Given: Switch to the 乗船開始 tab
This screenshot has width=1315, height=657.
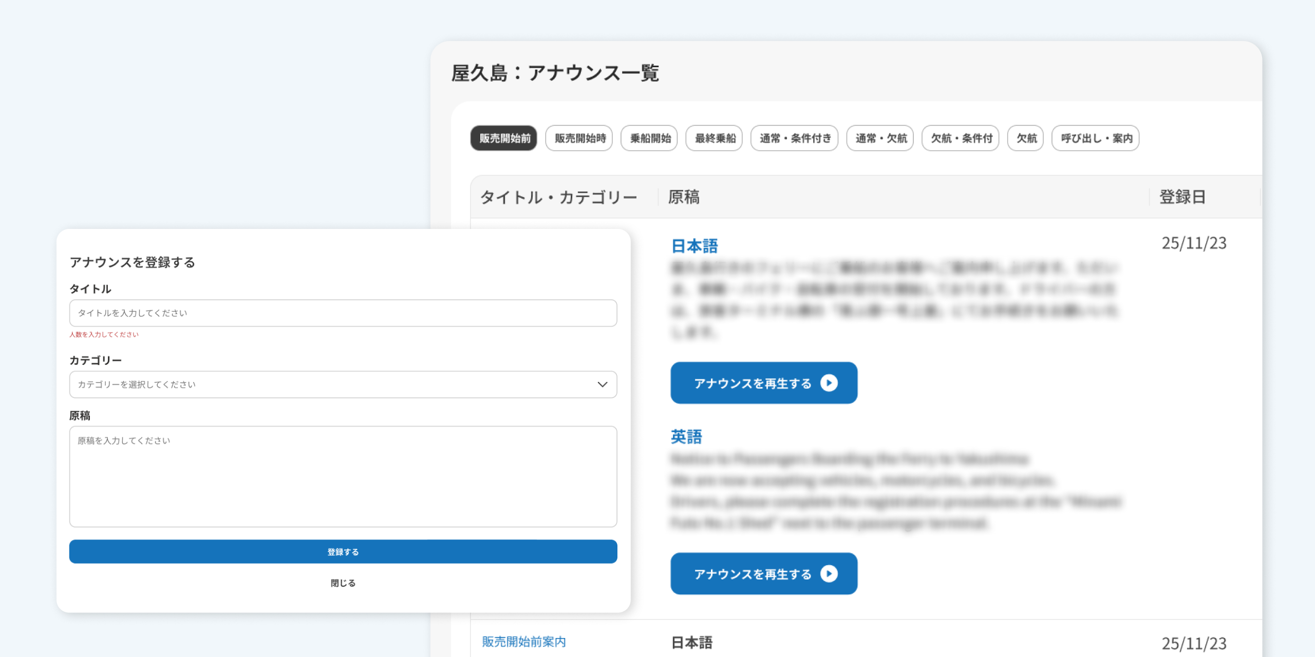Looking at the screenshot, I should click(x=649, y=138).
